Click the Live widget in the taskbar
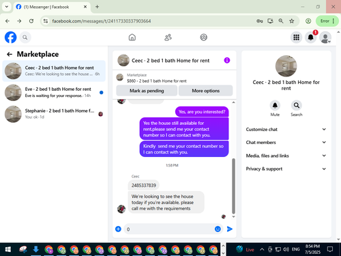 [245, 249]
